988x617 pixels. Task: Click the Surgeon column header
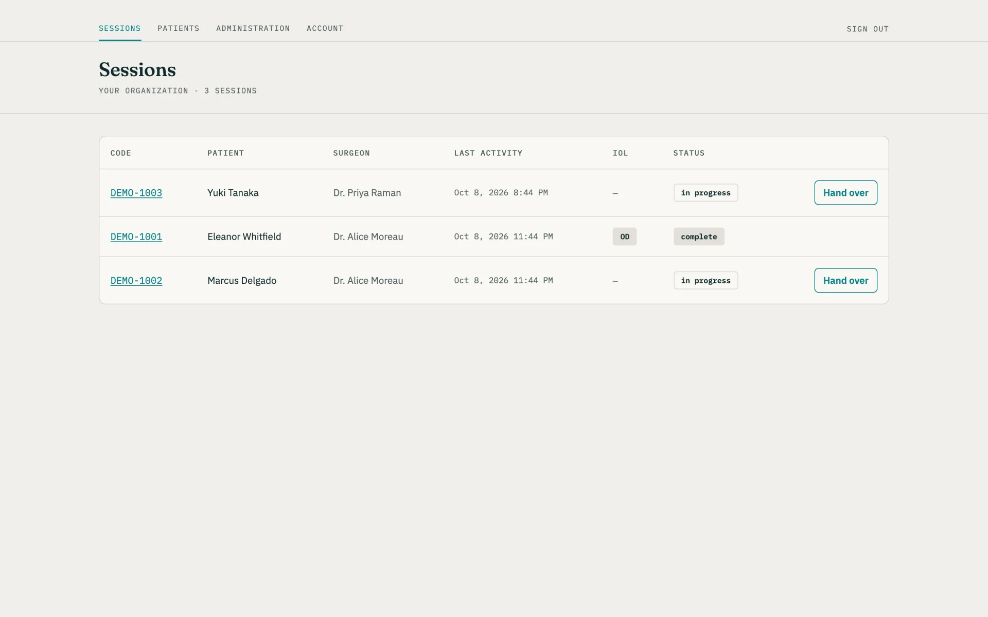(351, 153)
